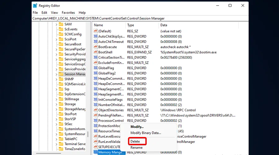Click the 0x00278d00 (2592000) data cell

coord(176,57)
